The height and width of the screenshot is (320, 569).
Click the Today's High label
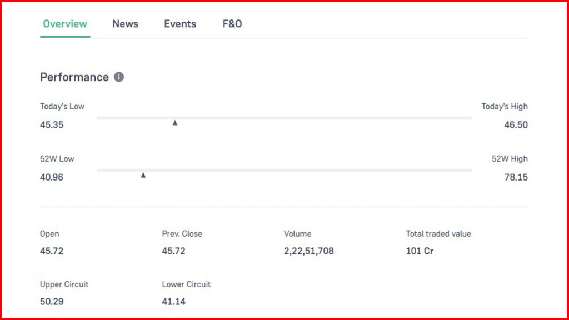click(505, 107)
